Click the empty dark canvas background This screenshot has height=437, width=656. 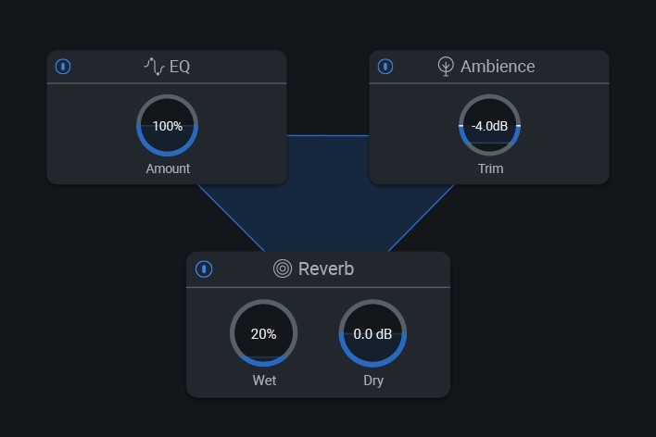(556, 324)
